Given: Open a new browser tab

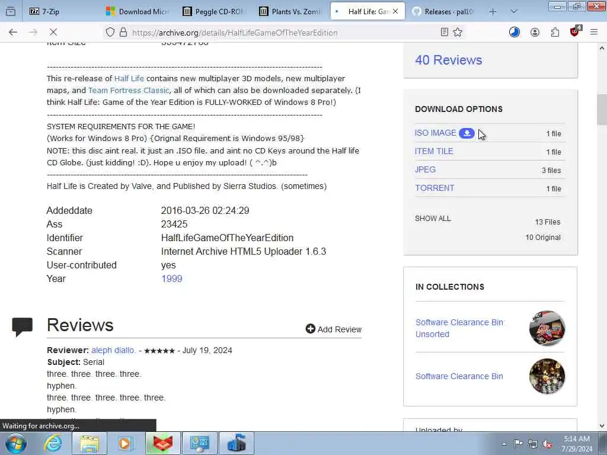Looking at the screenshot, I should point(493,12).
